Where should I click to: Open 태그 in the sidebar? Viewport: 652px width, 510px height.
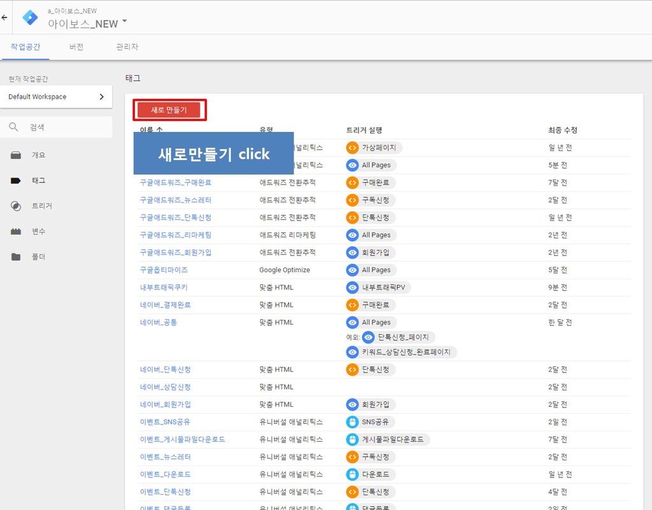(x=38, y=180)
